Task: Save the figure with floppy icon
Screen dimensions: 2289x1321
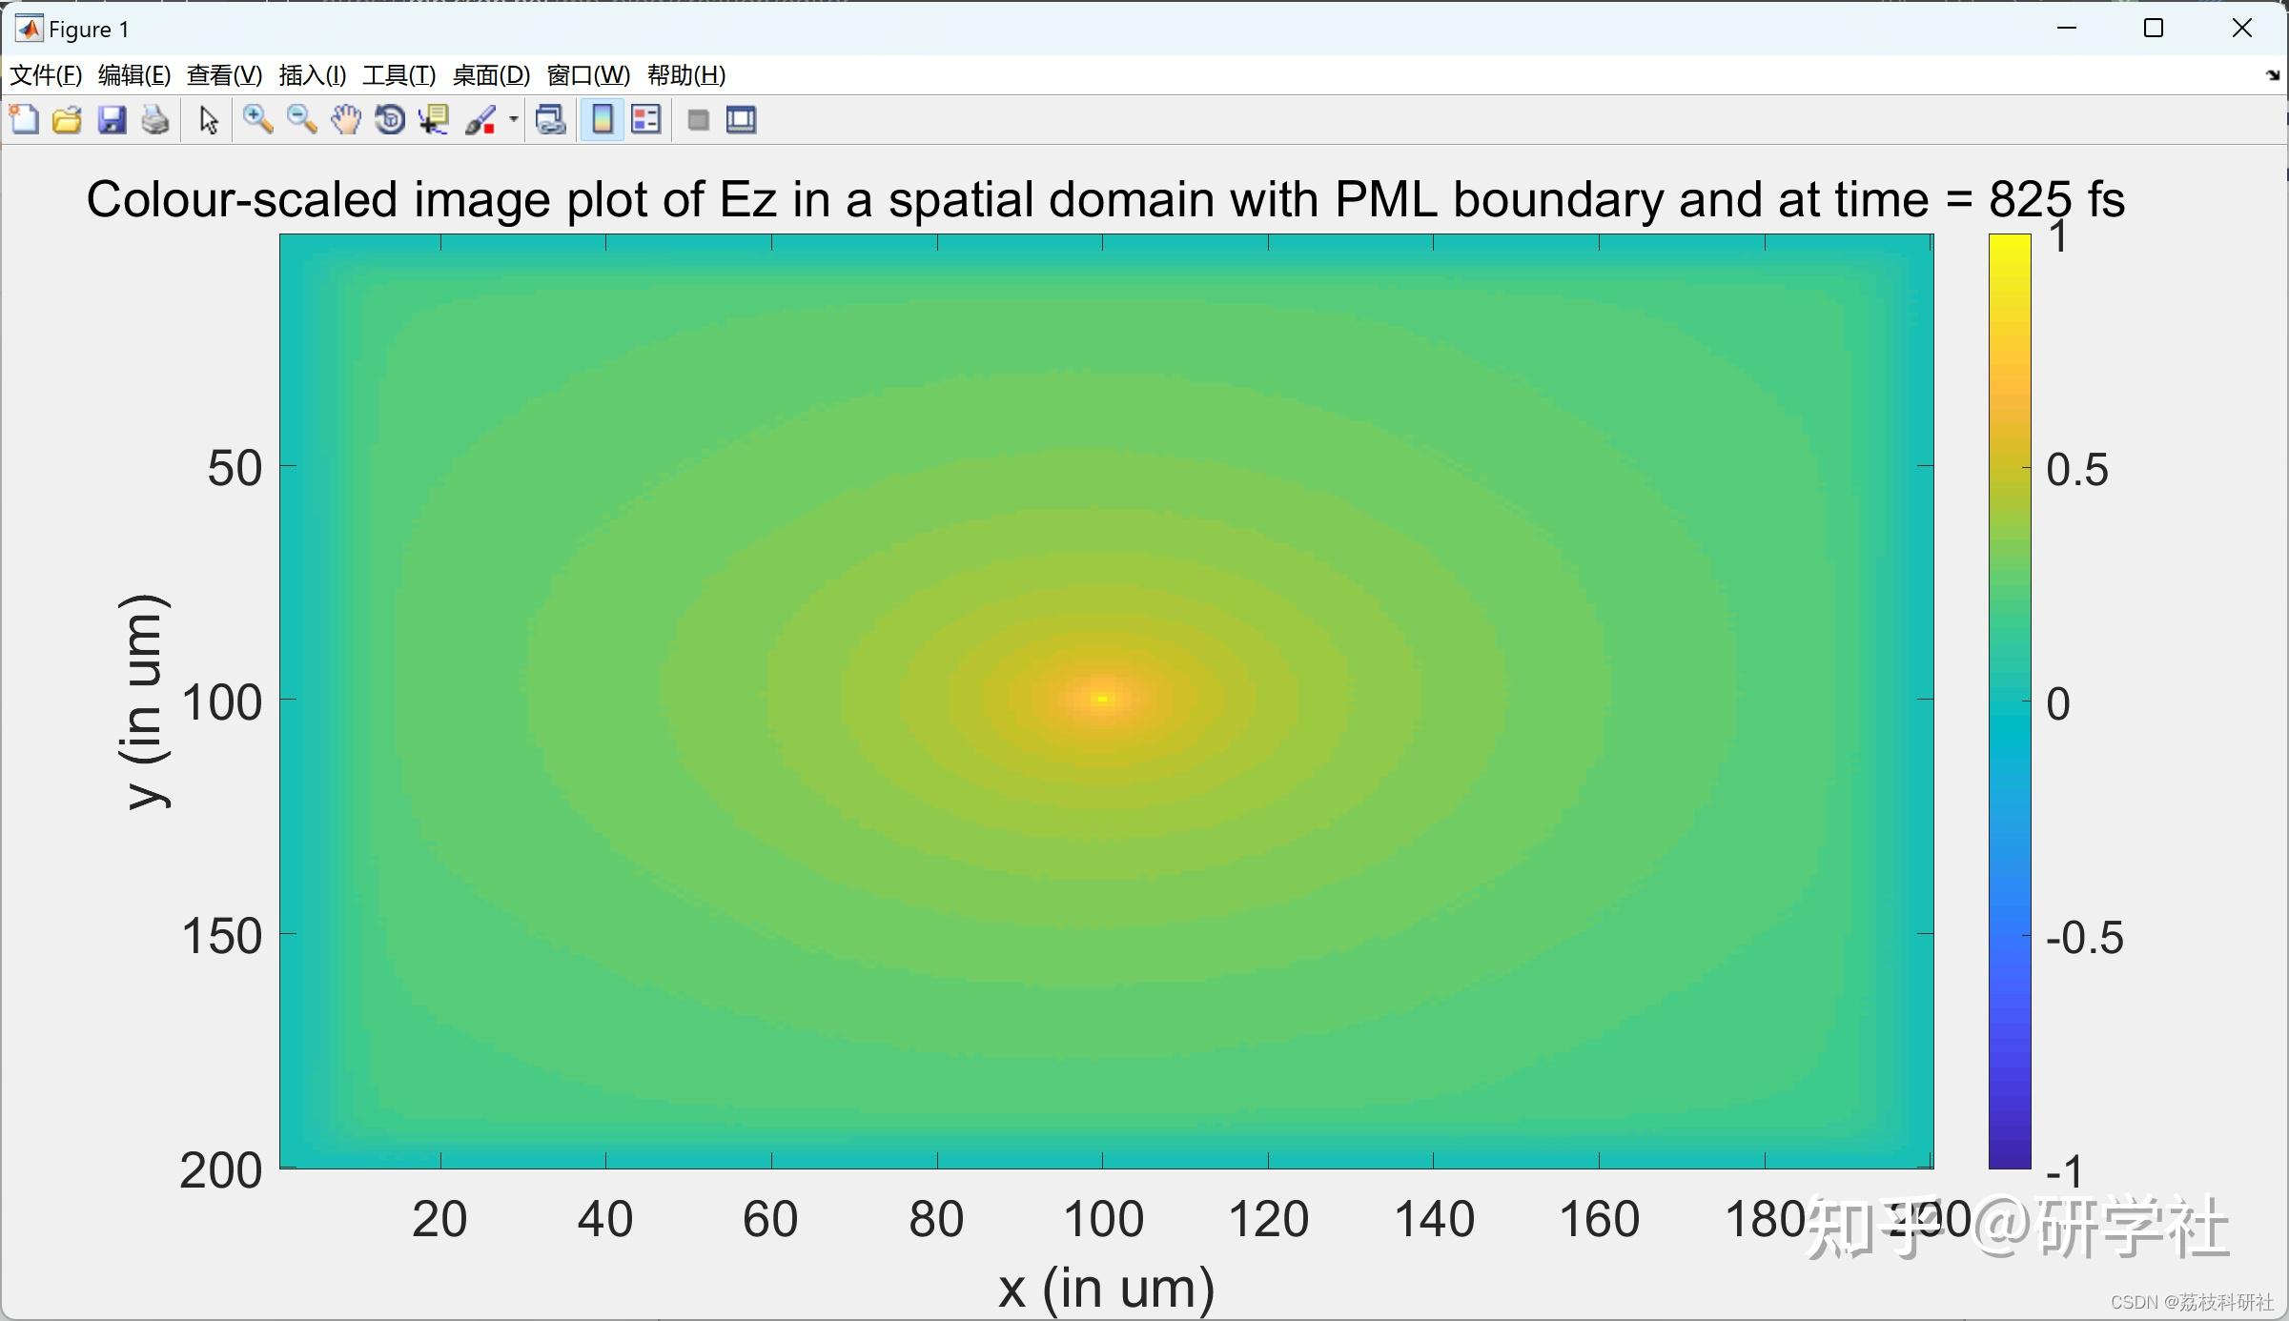Action: point(112,120)
